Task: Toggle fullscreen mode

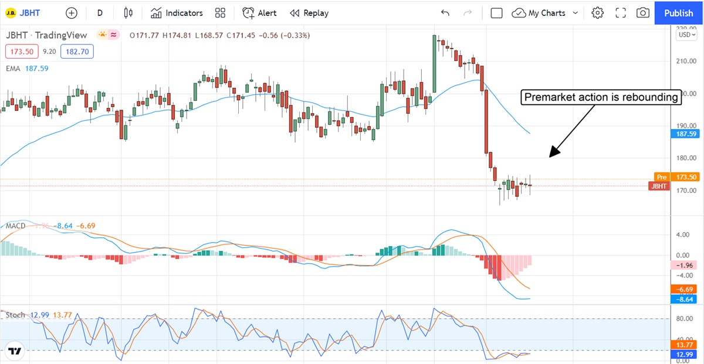Action: coord(621,13)
